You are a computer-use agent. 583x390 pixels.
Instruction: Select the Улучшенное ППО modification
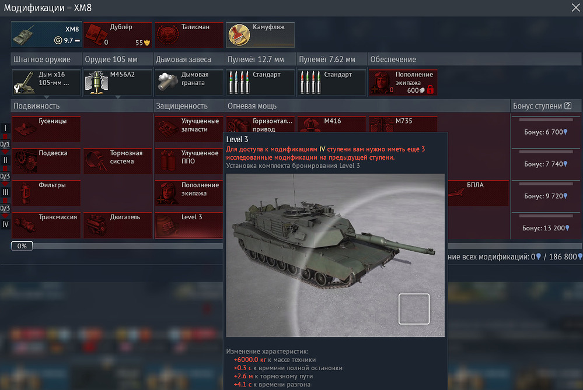coord(189,161)
